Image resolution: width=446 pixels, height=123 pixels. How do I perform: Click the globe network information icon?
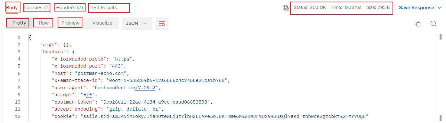pos(286,8)
